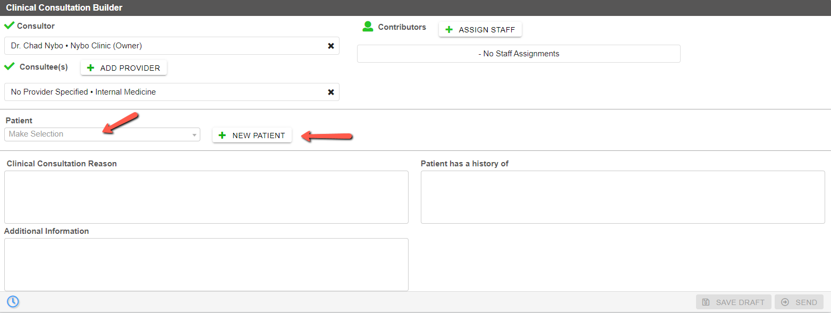
Task: Click the blue clock history icon
Action: click(x=13, y=302)
